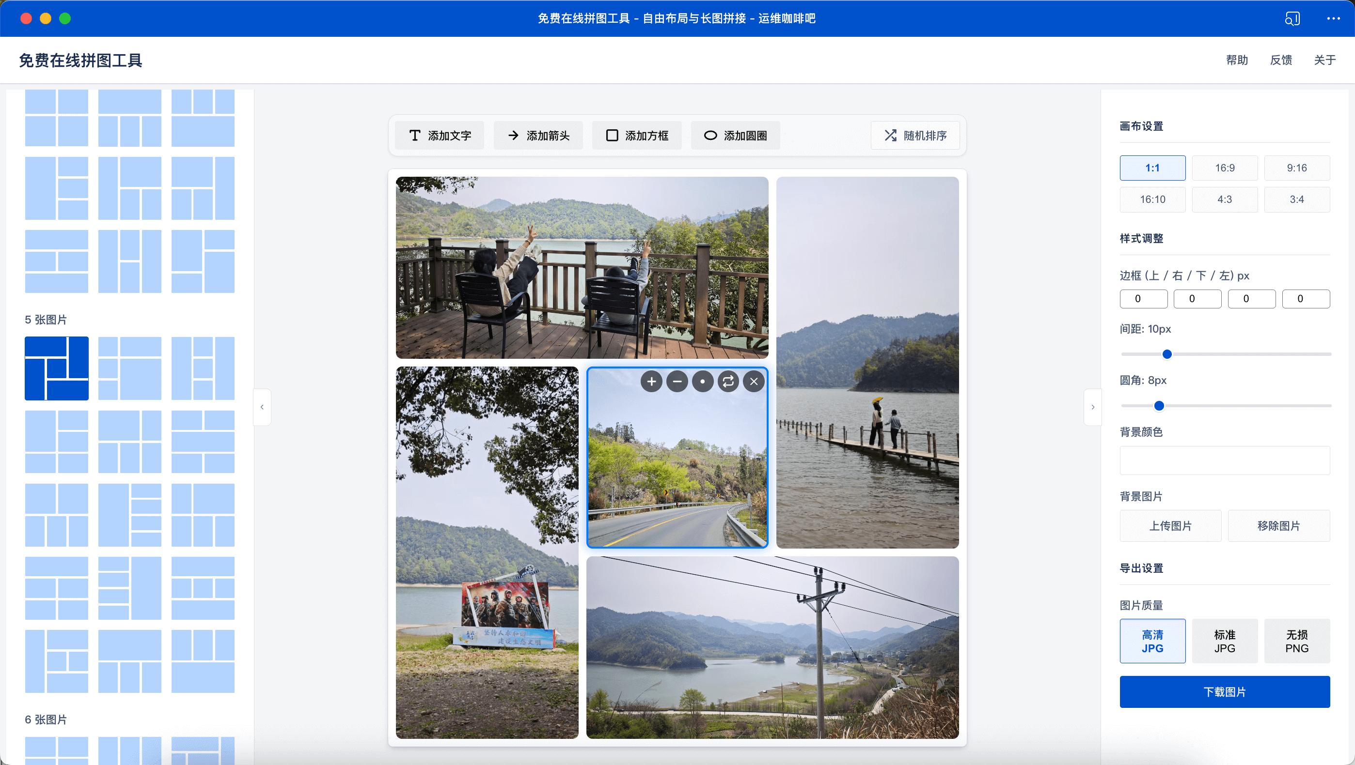1355x765 pixels.
Task: Select the 16:9 canvas ratio
Action: [1225, 168]
